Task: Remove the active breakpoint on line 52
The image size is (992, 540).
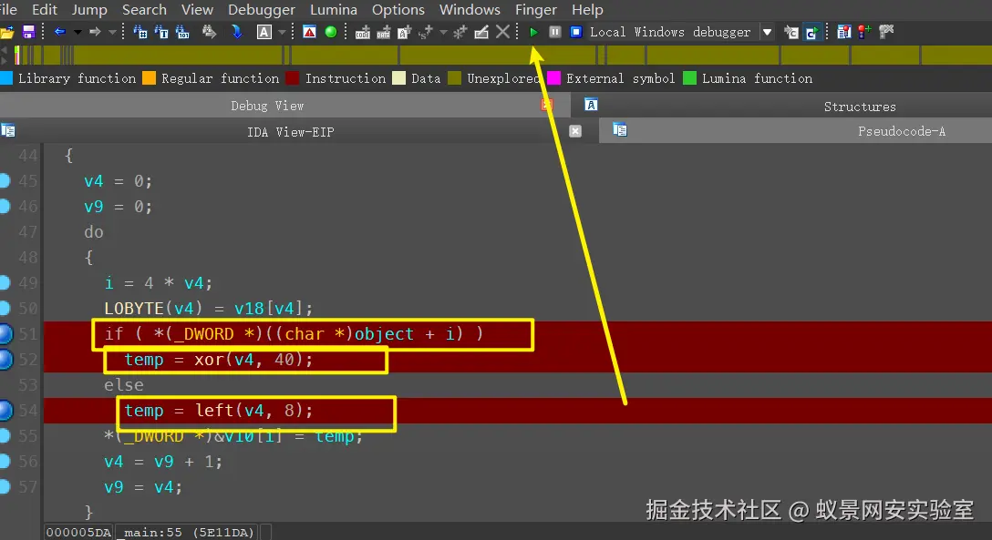Action: 5,359
